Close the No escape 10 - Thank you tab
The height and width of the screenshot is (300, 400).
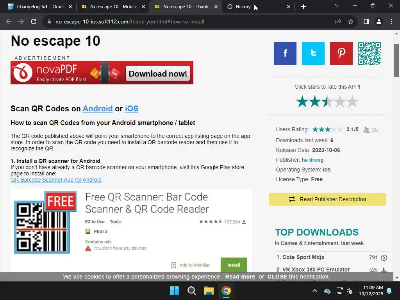coord(216,7)
